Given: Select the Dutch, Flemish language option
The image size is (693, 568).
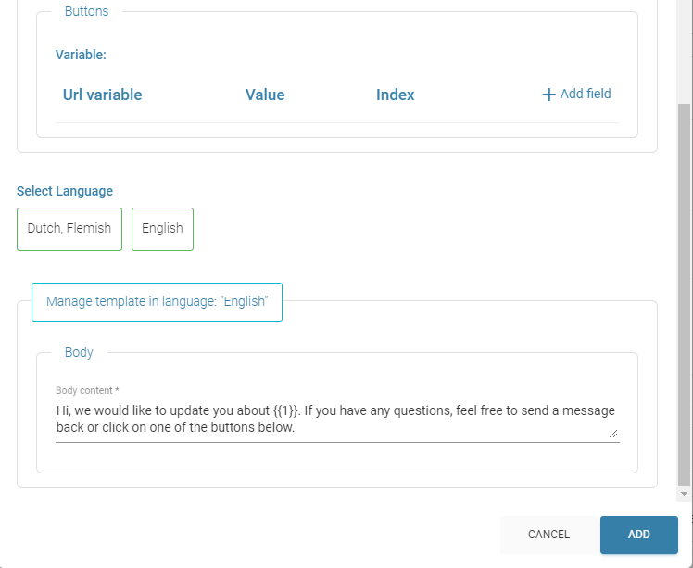Looking at the screenshot, I should (x=69, y=229).
